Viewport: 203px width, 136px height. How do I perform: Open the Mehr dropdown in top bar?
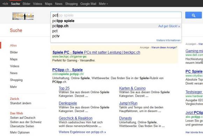(103, 4)
